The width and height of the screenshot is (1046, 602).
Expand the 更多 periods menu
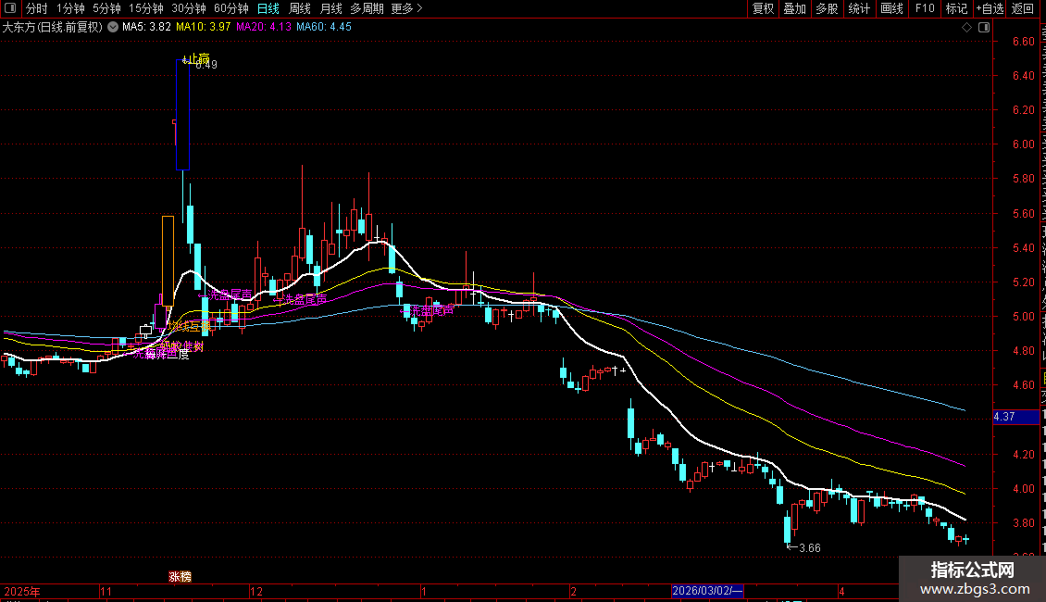coord(406,8)
